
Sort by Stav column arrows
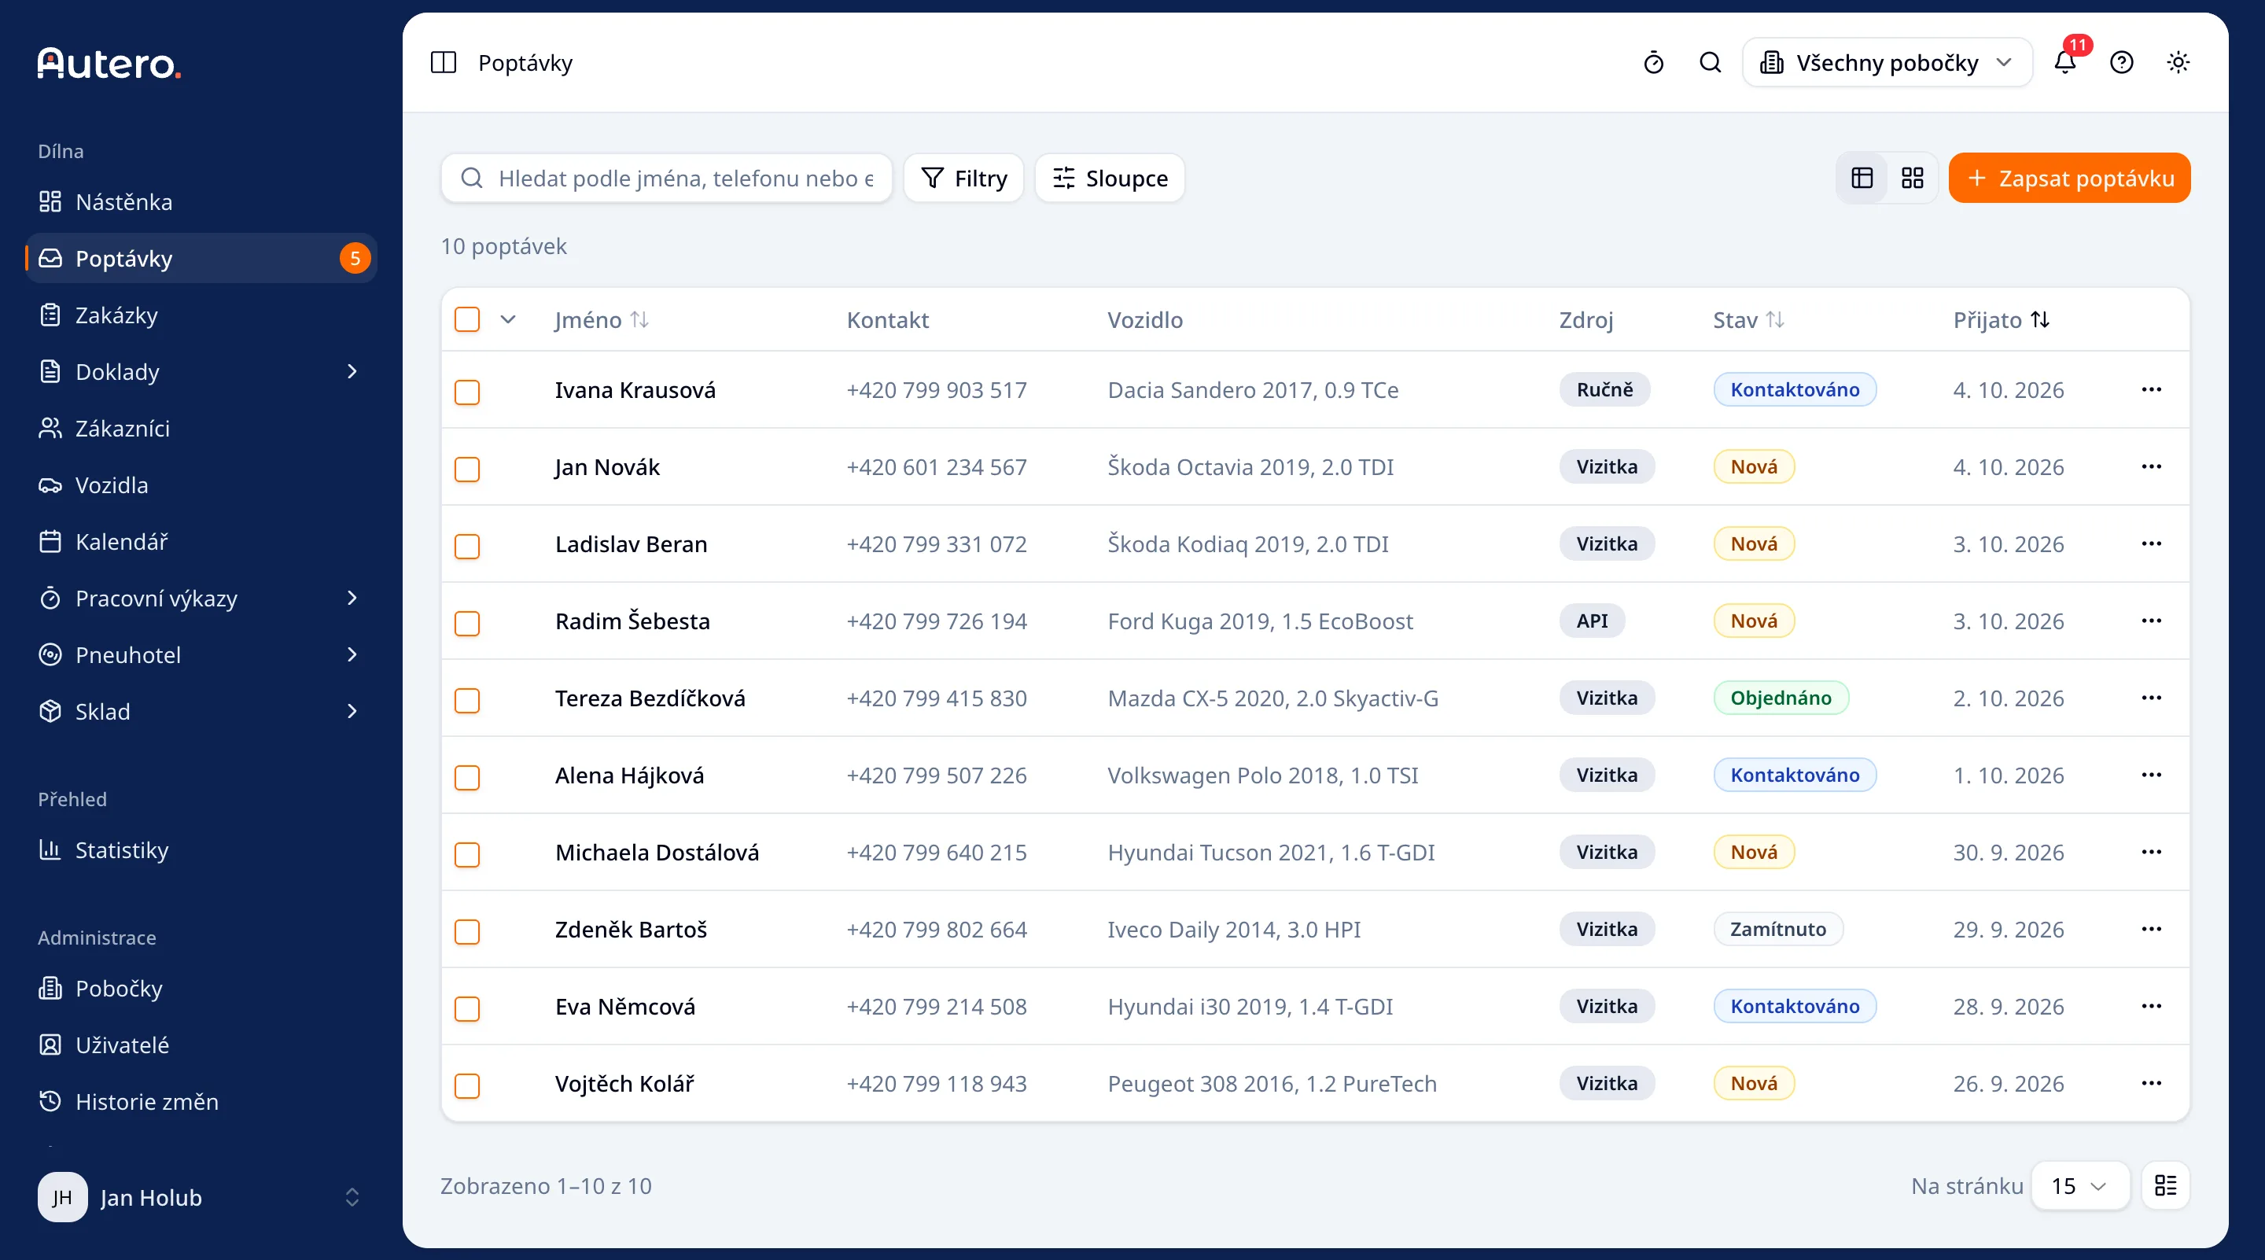1775,320
